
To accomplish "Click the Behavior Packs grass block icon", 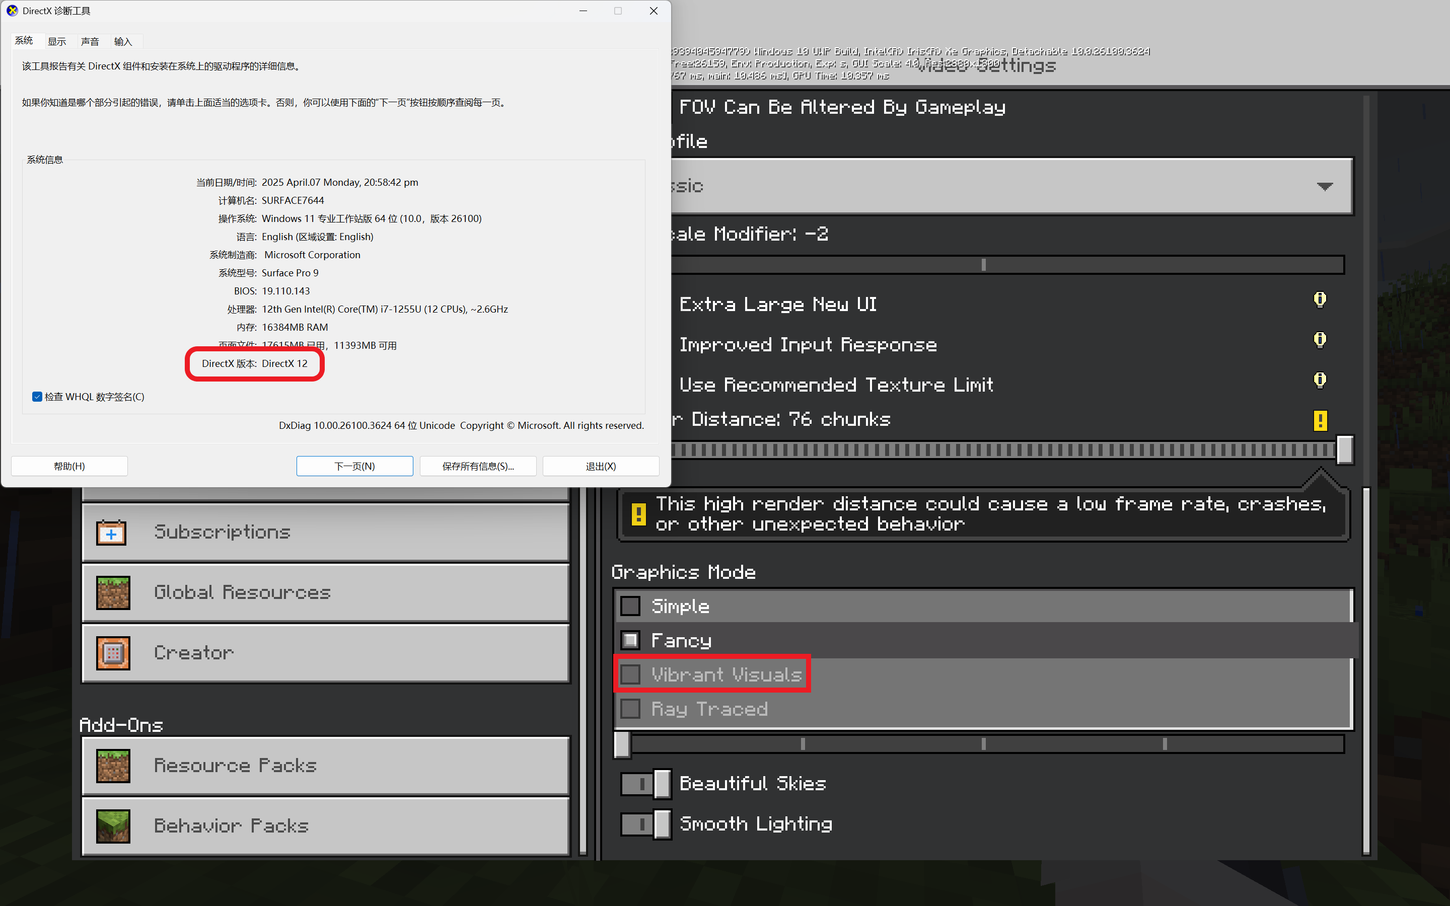I will [x=113, y=825].
